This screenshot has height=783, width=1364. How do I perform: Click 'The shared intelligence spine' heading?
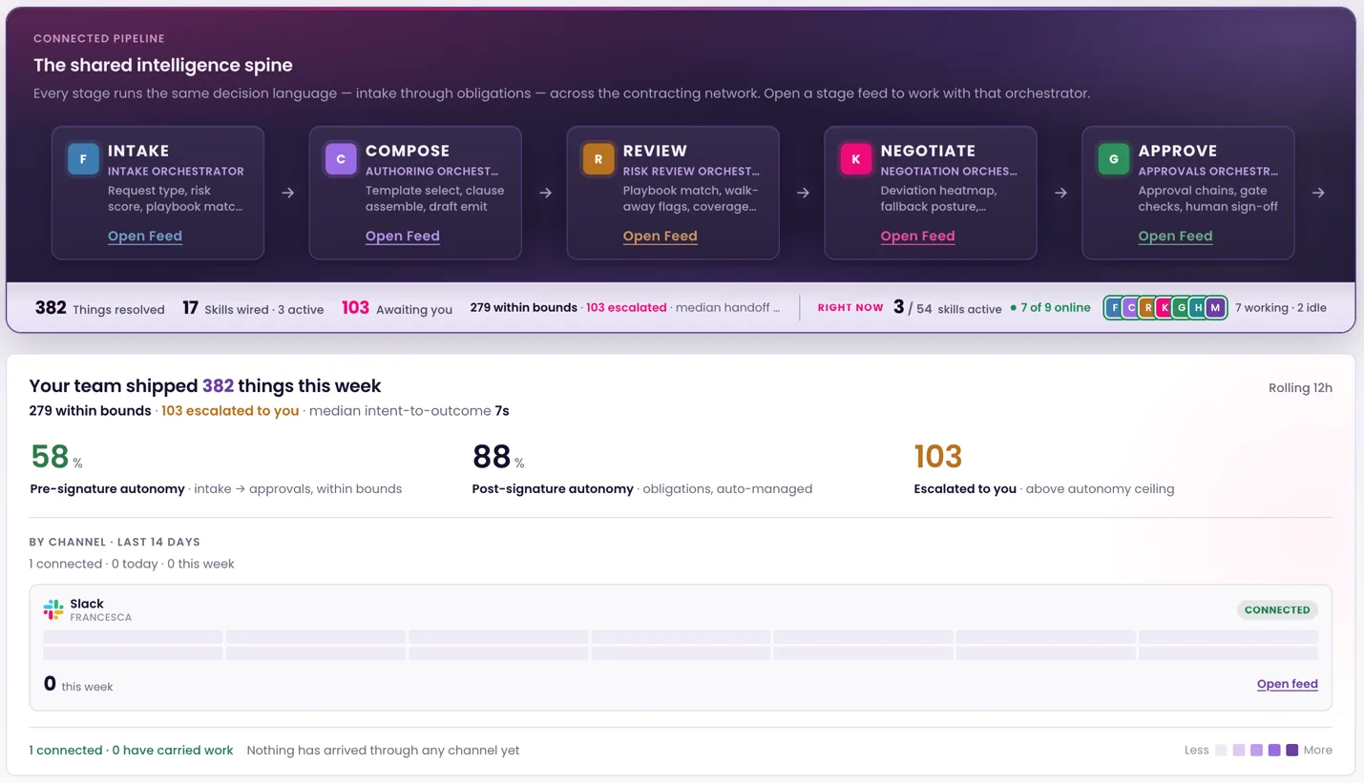pyautogui.click(x=163, y=65)
